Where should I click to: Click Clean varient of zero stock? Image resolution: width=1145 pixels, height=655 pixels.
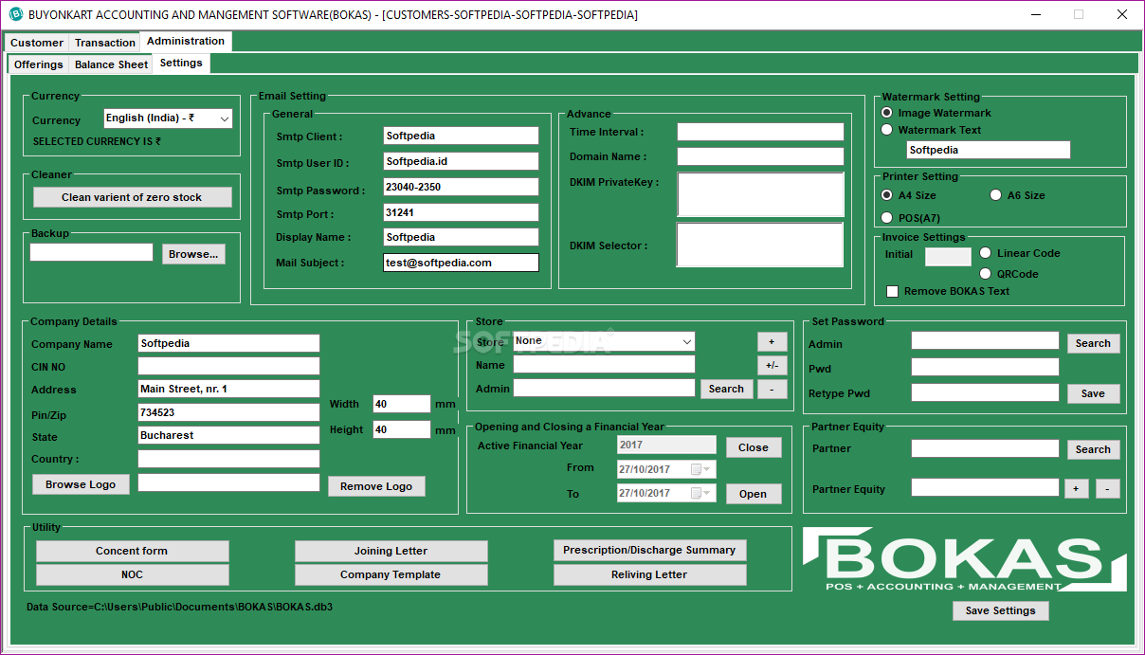[x=132, y=197]
